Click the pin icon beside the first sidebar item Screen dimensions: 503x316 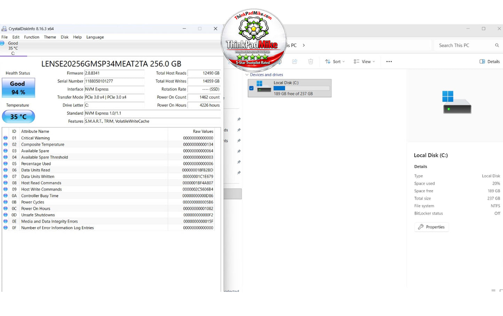pos(239,119)
